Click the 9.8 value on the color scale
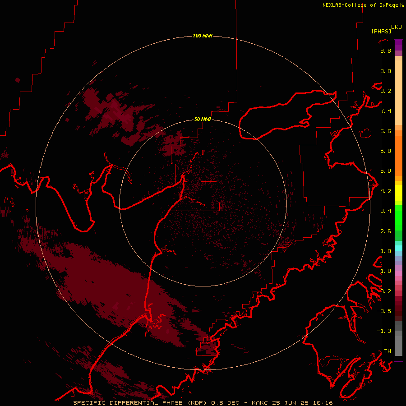The width and height of the screenshot is (406, 406). 386,51
